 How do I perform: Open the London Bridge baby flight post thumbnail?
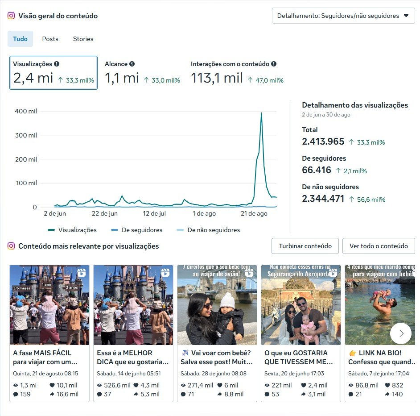[217, 305]
